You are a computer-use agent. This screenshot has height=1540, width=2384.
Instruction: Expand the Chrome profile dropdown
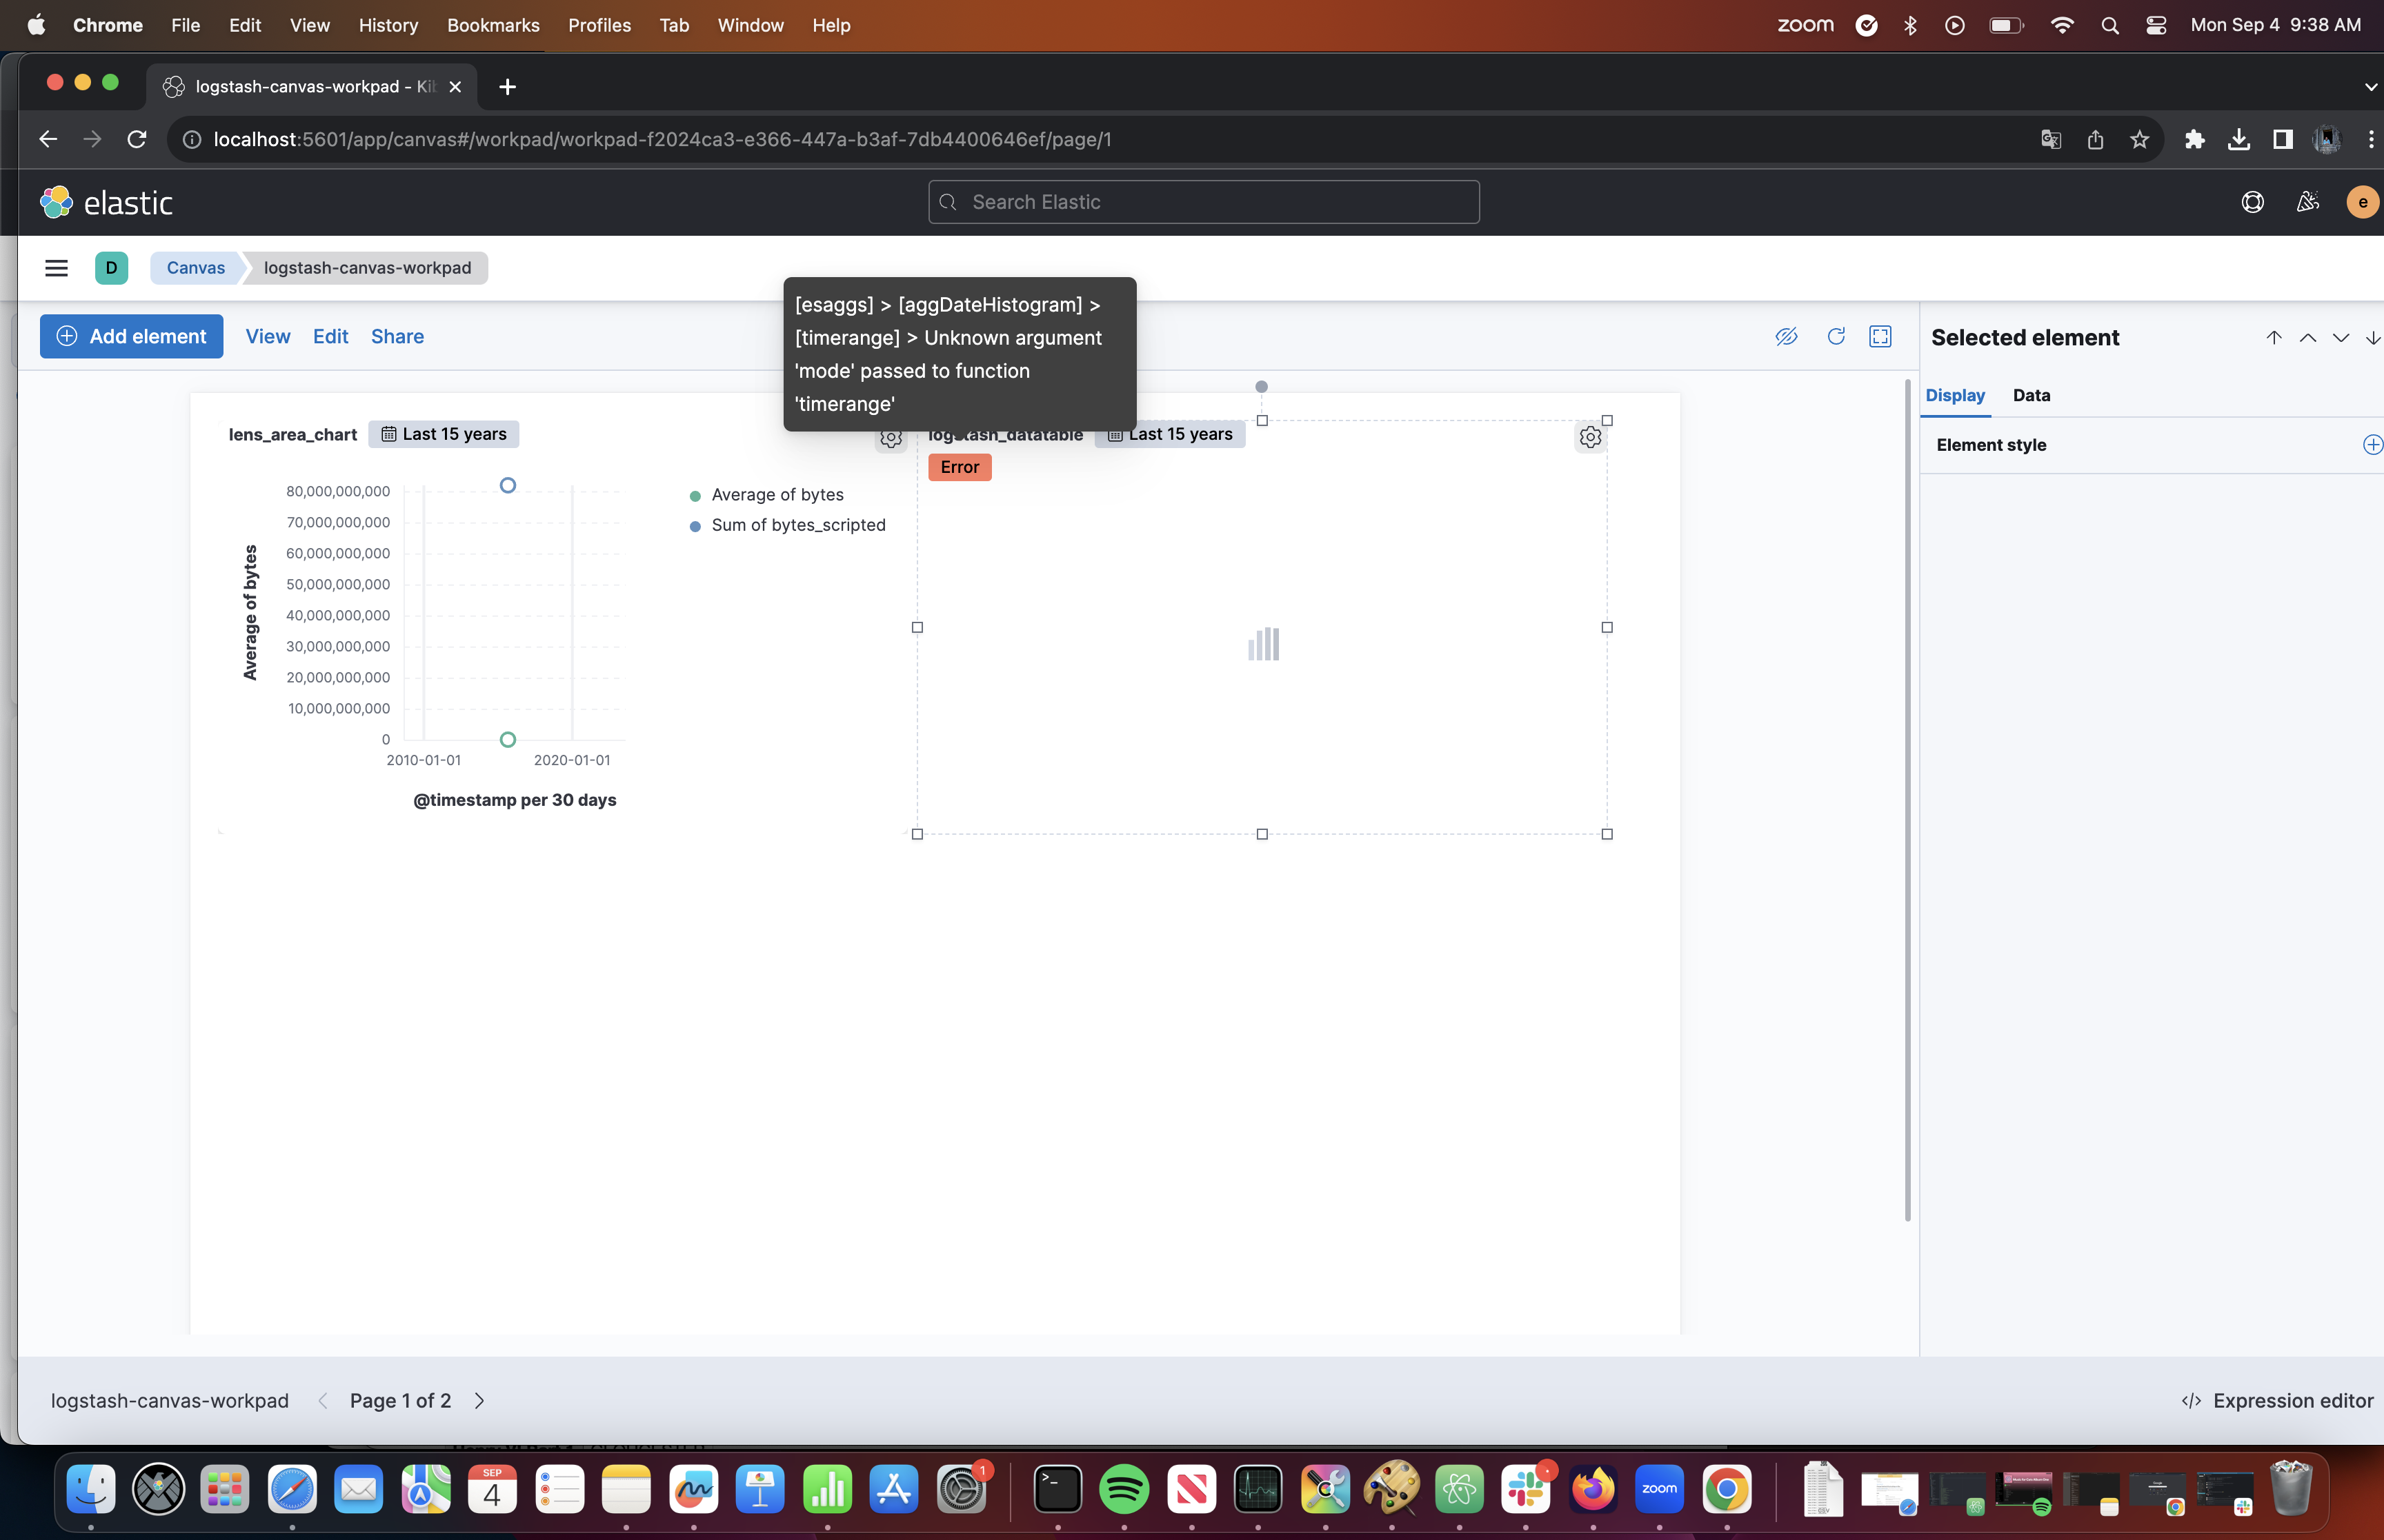click(2326, 139)
